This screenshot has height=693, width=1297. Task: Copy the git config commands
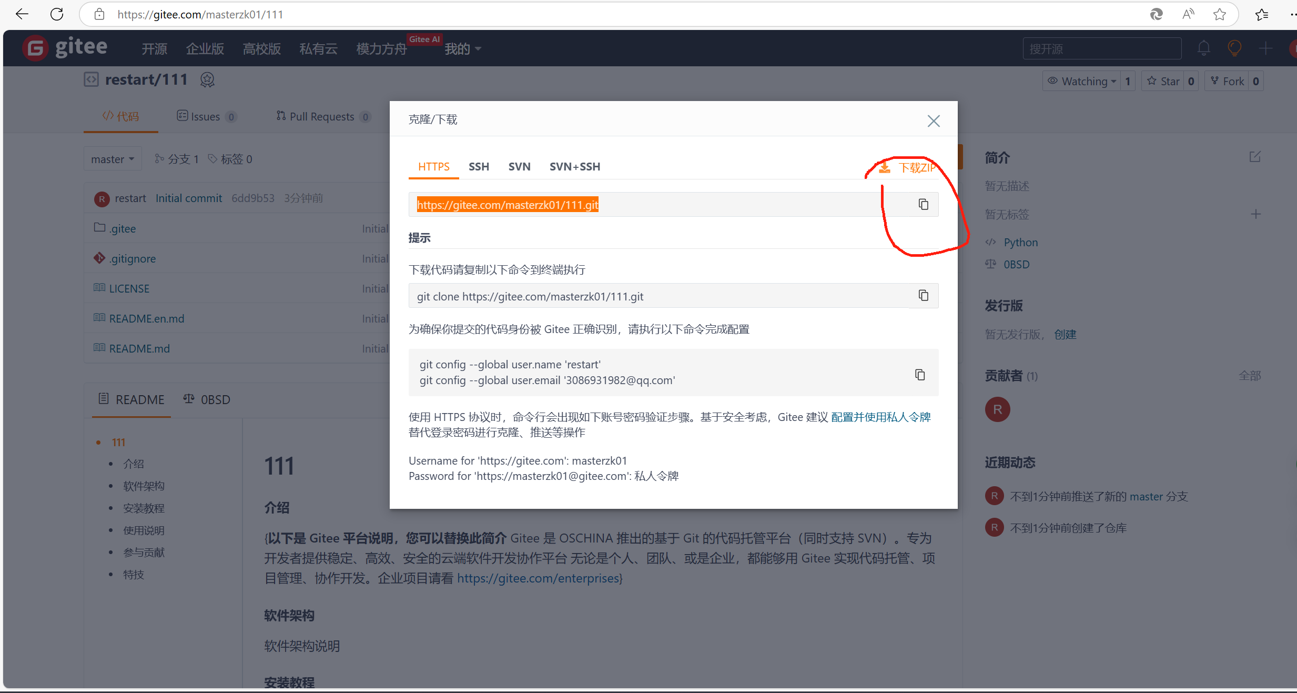(919, 375)
